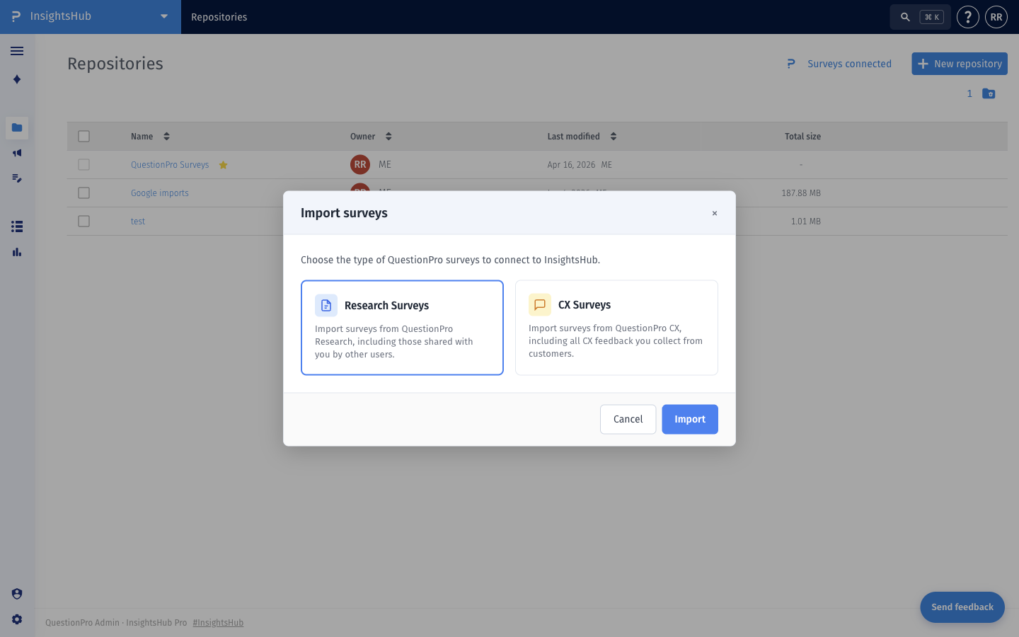Open the #InsightsHub footer link
The width and height of the screenshot is (1019, 637).
tap(218, 623)
